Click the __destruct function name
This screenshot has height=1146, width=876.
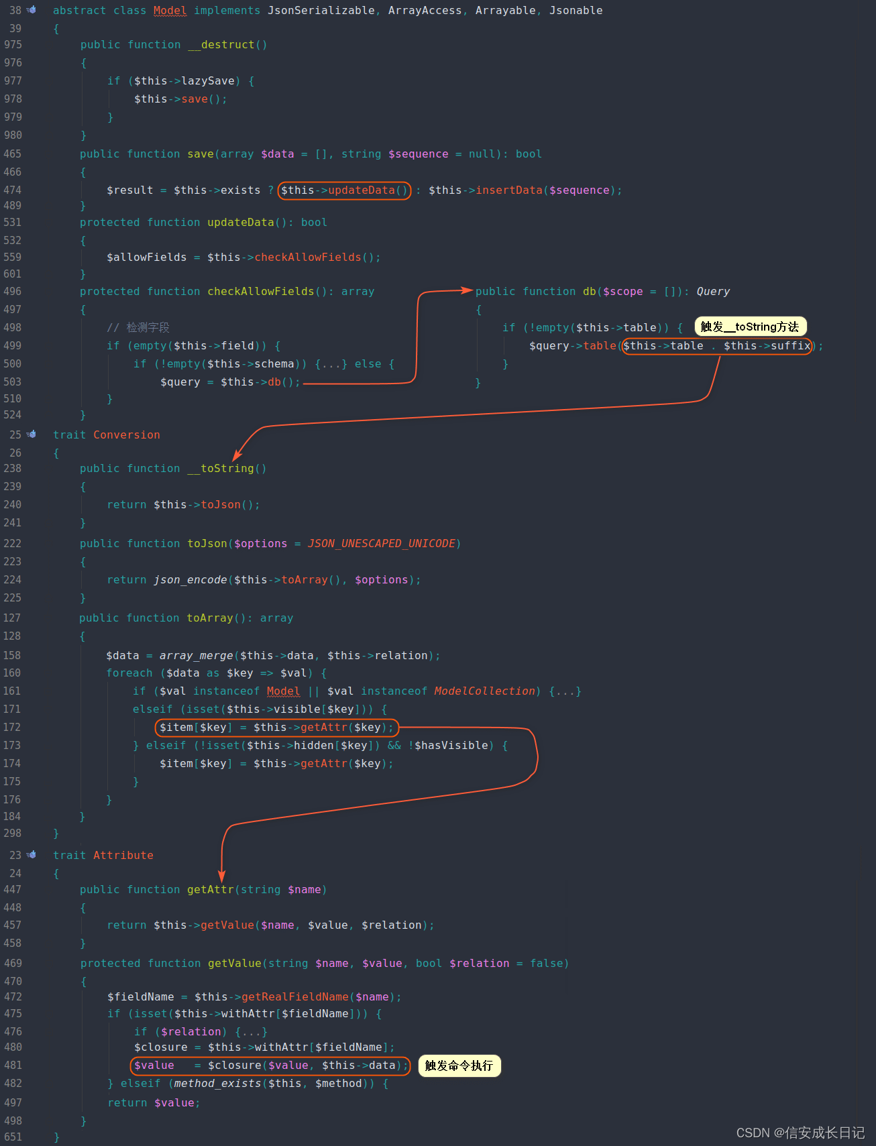[x=221, y=45]
